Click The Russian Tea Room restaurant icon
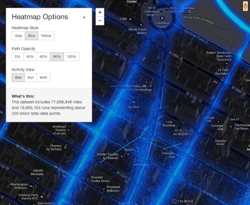 click(231, 127)
